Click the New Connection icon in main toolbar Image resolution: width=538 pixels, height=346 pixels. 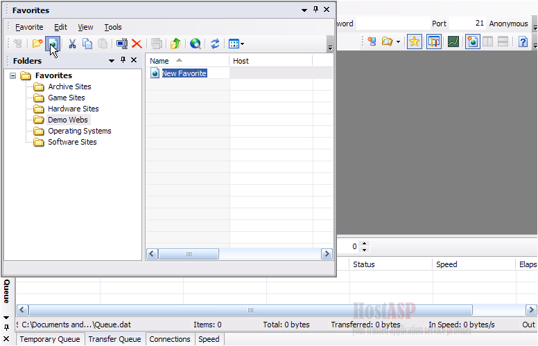tap(372, 42)
